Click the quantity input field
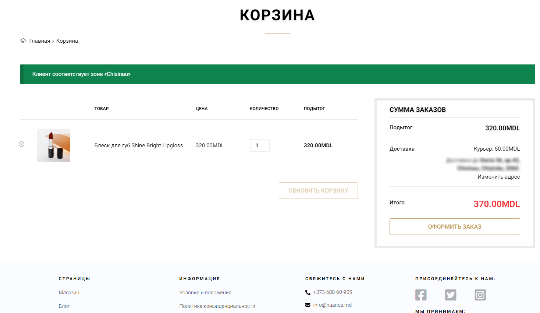This screenshot has width=540, height=313. coord(260,145)
